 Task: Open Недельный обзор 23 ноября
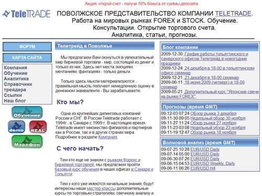(218, 128)
